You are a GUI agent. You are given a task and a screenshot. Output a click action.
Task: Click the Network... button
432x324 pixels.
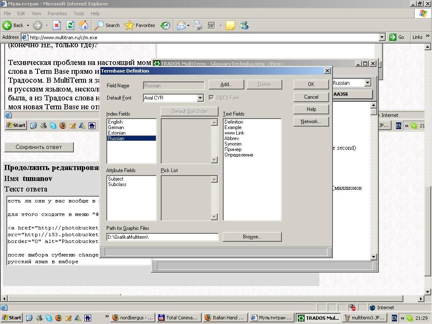point(311,121)
